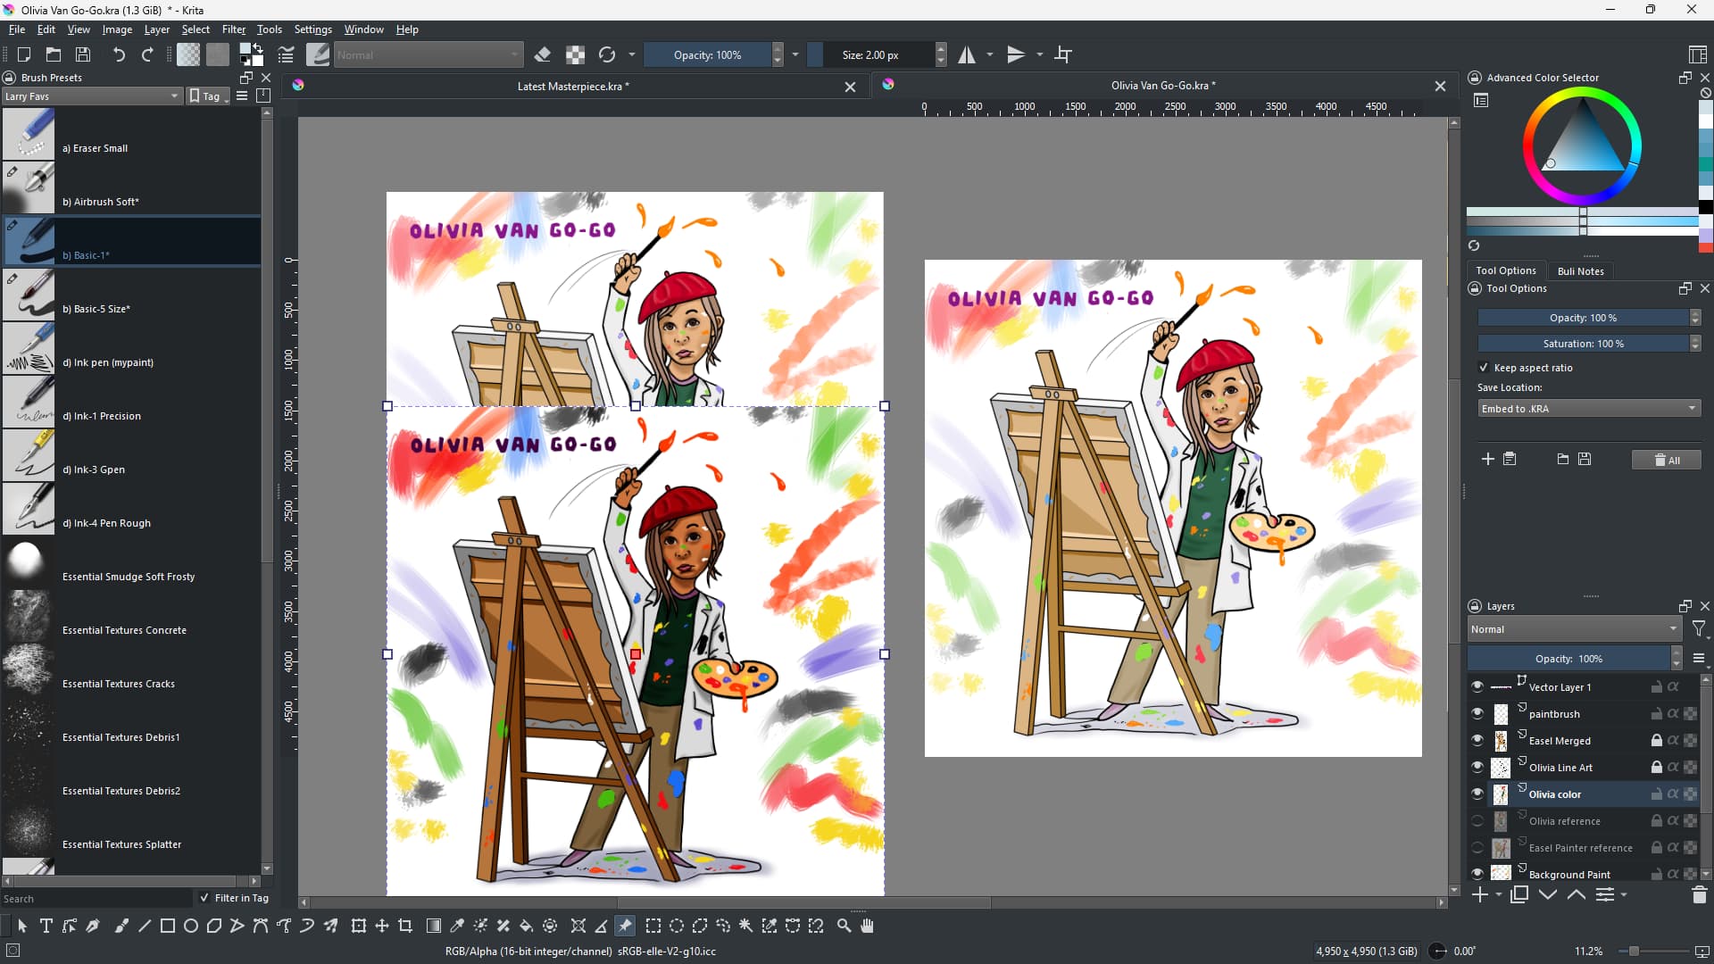This screenshot has height=964, width=1714.
Task: Toggle the Filter in Tag checkbox
Action: (x=204, y=898)
